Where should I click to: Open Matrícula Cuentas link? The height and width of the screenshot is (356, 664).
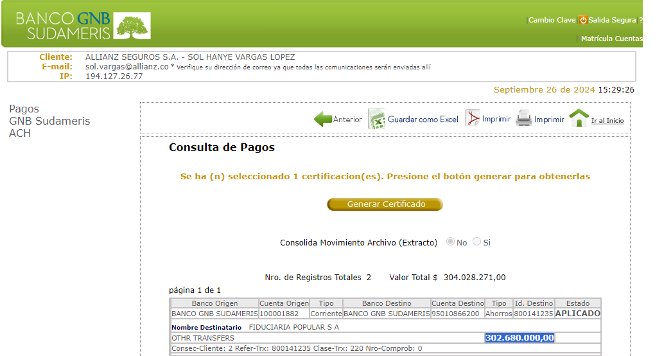611,39
